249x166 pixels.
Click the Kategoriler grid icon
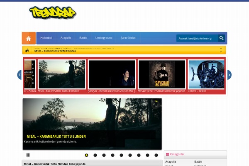(167, 154)
